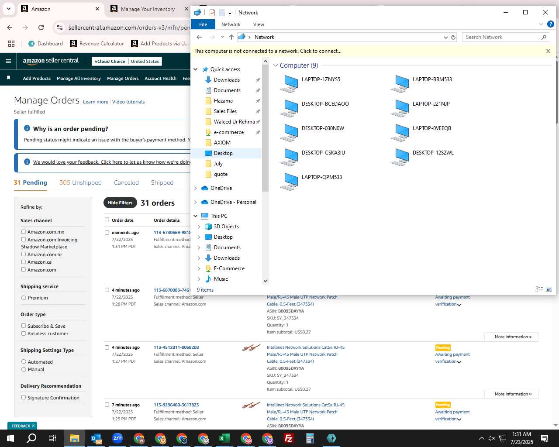Expand 3D Objects under This PC
This screenshot has width=559, height=447.
pyautogui.click(x=199, y=227)
